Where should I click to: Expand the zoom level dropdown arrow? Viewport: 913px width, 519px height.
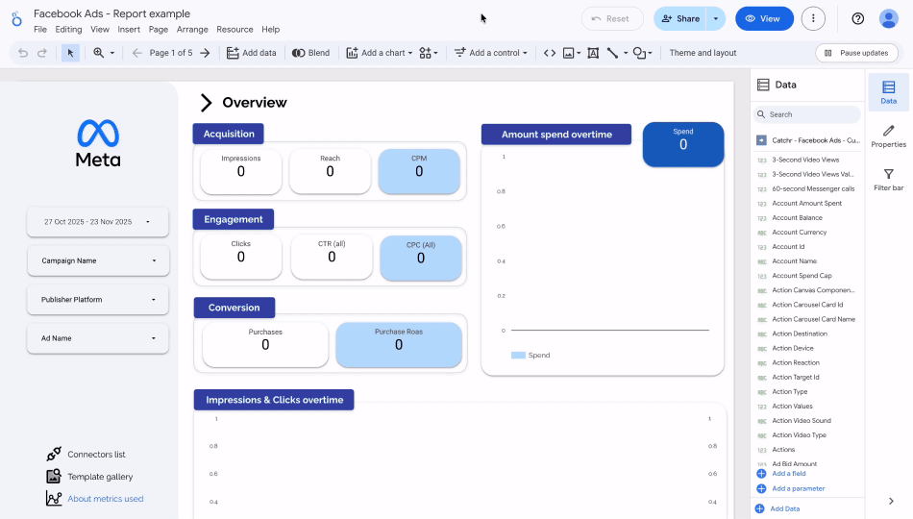tap(112, 53)
